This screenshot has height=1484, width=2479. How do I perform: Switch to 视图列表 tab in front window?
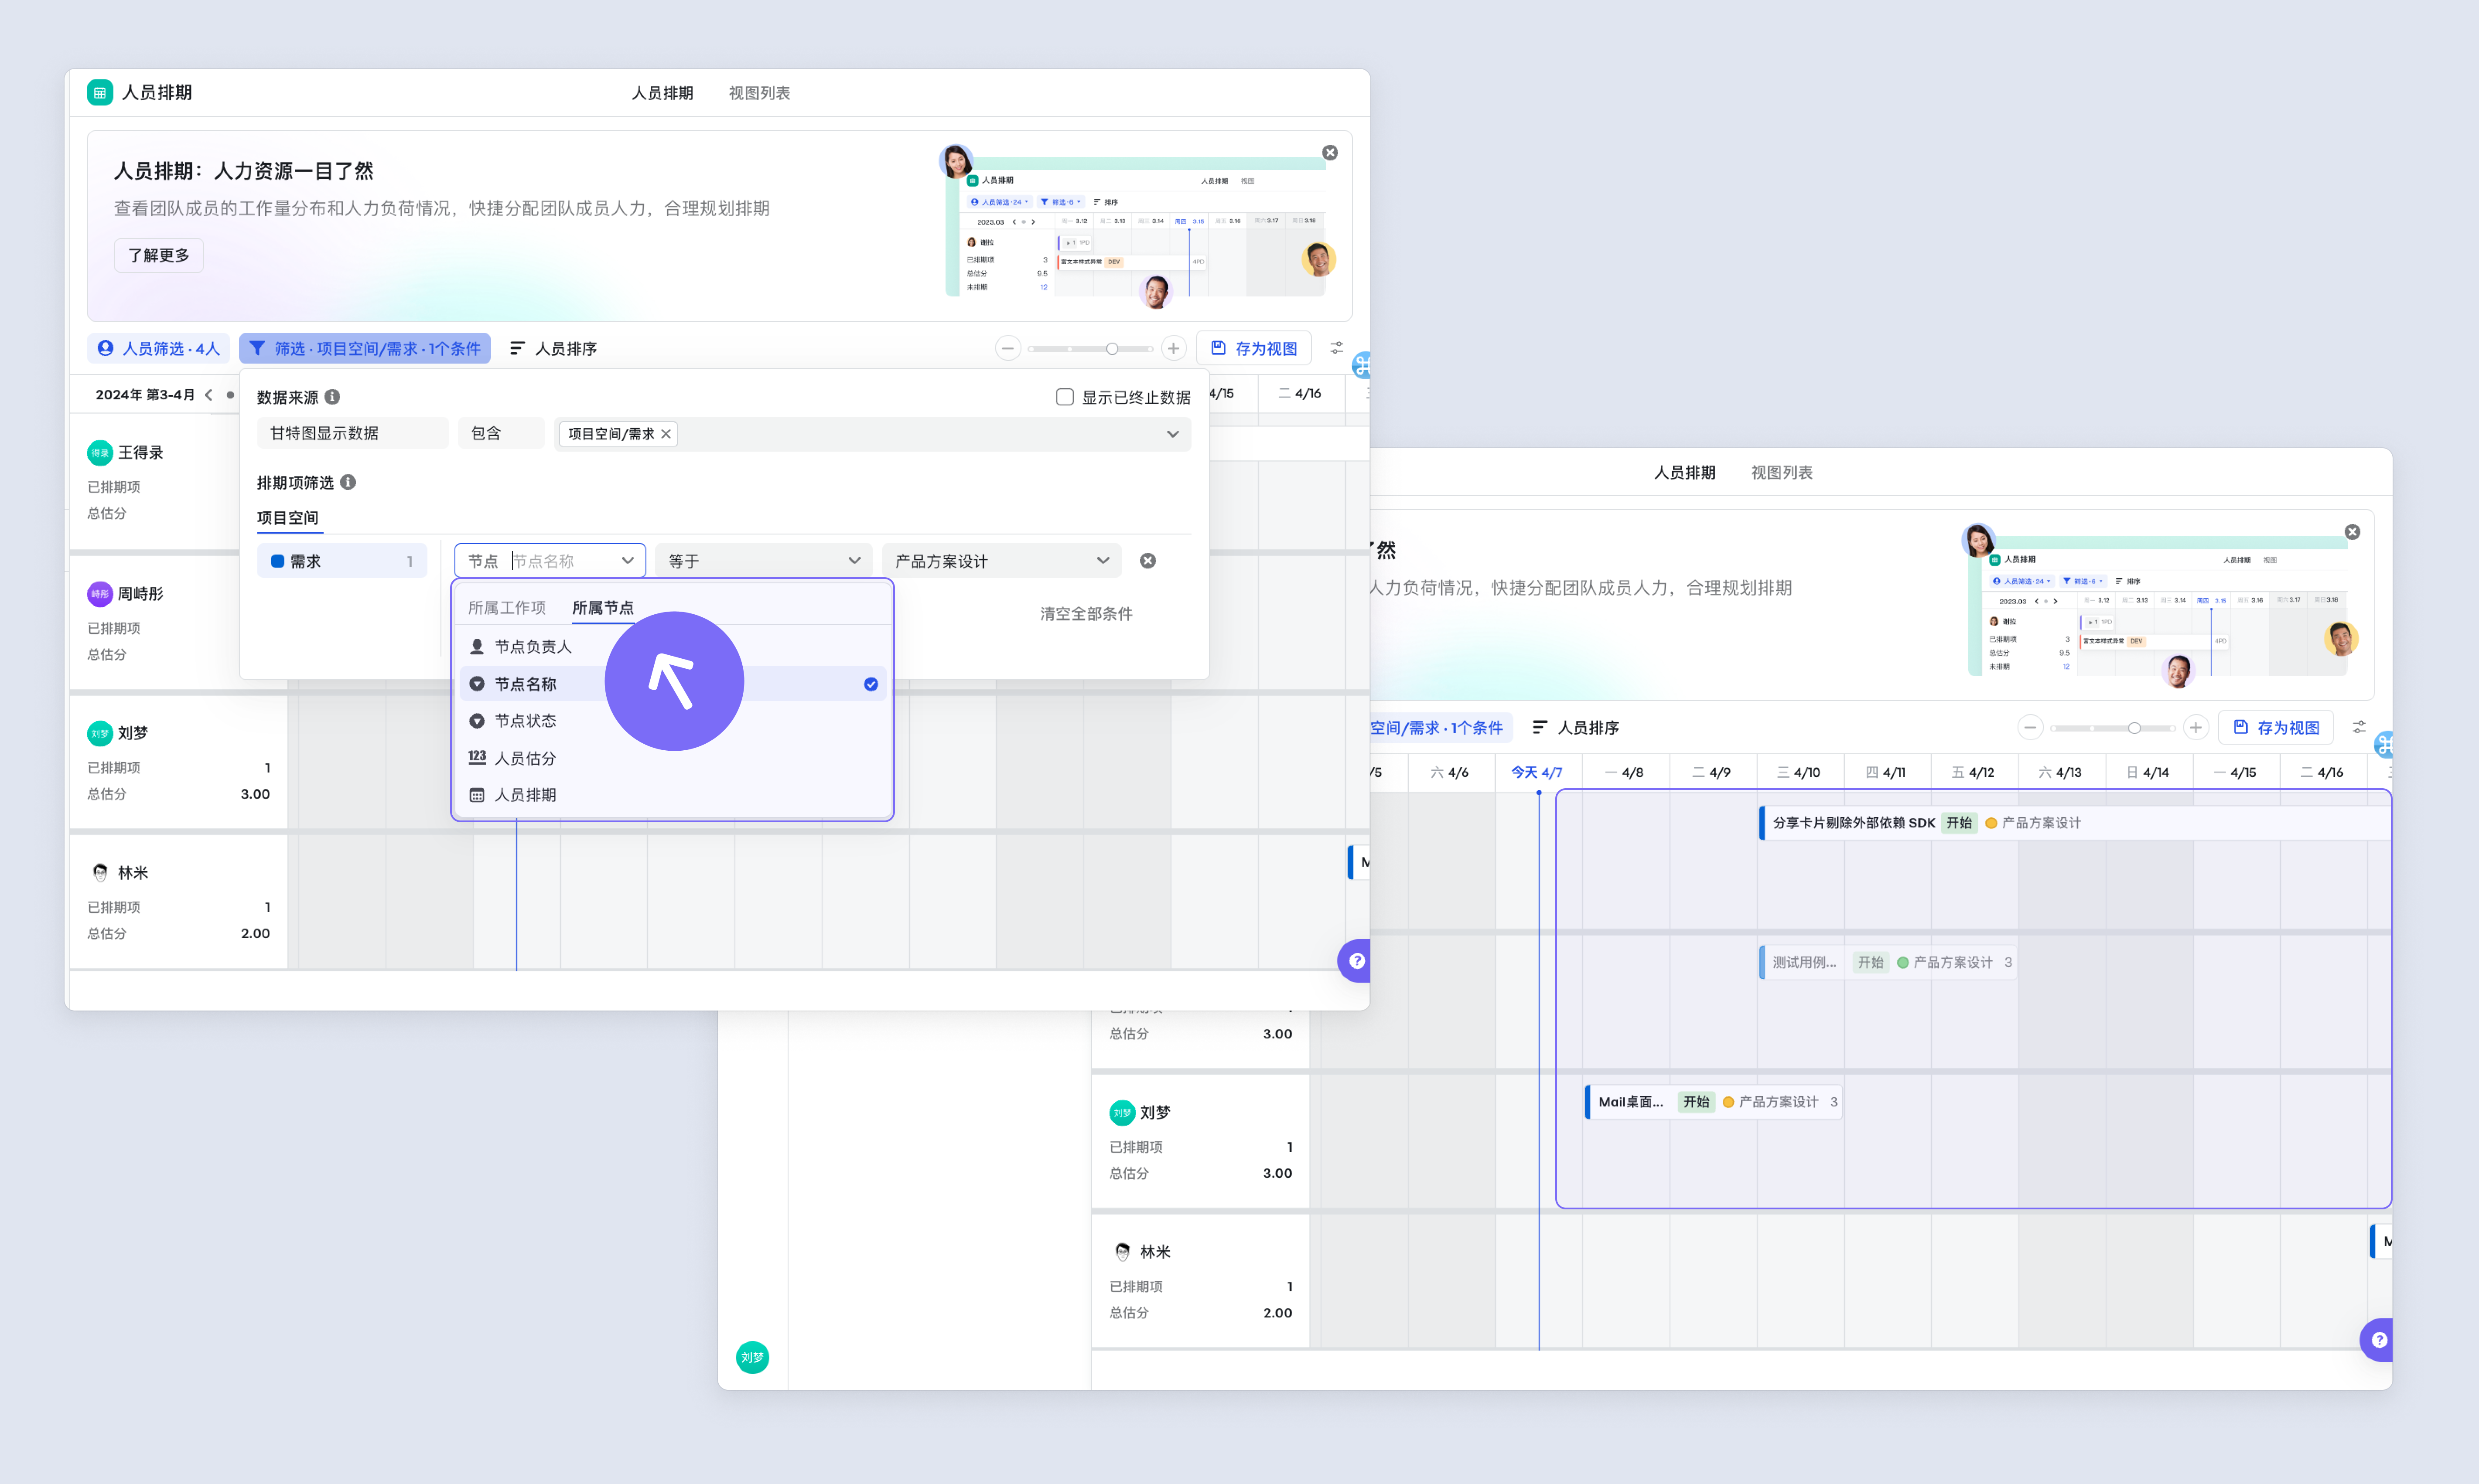759,93
